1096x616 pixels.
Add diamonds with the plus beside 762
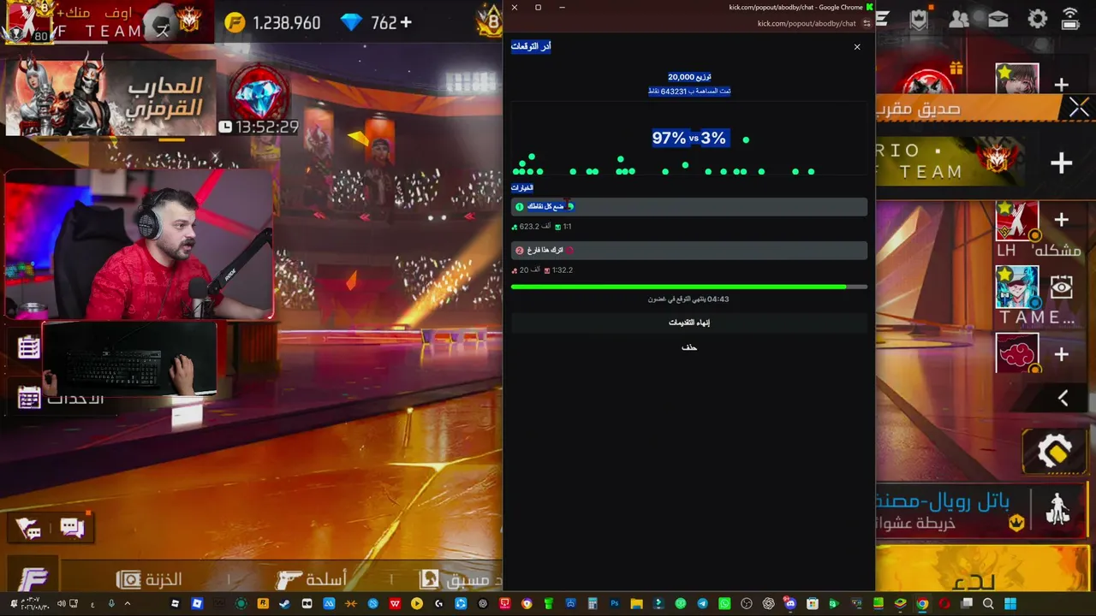click(x=406, y=23)
